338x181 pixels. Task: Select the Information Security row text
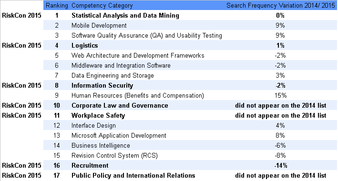pos(102,86)
